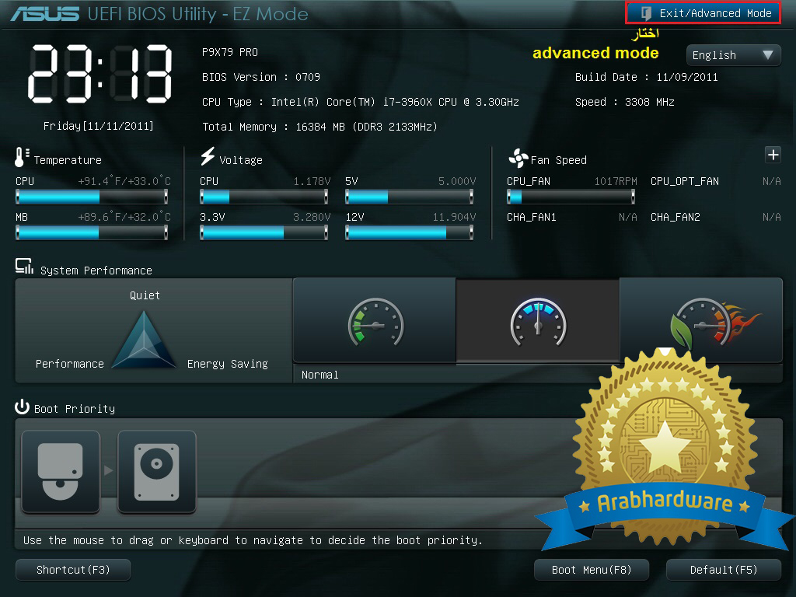Screen dimensions: 796x597
Task: Click the 11.904V value
Action: [x=454, y=218]
